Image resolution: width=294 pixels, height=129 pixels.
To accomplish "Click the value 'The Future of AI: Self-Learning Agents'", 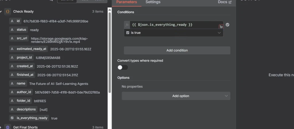I will tap(59, 84).
